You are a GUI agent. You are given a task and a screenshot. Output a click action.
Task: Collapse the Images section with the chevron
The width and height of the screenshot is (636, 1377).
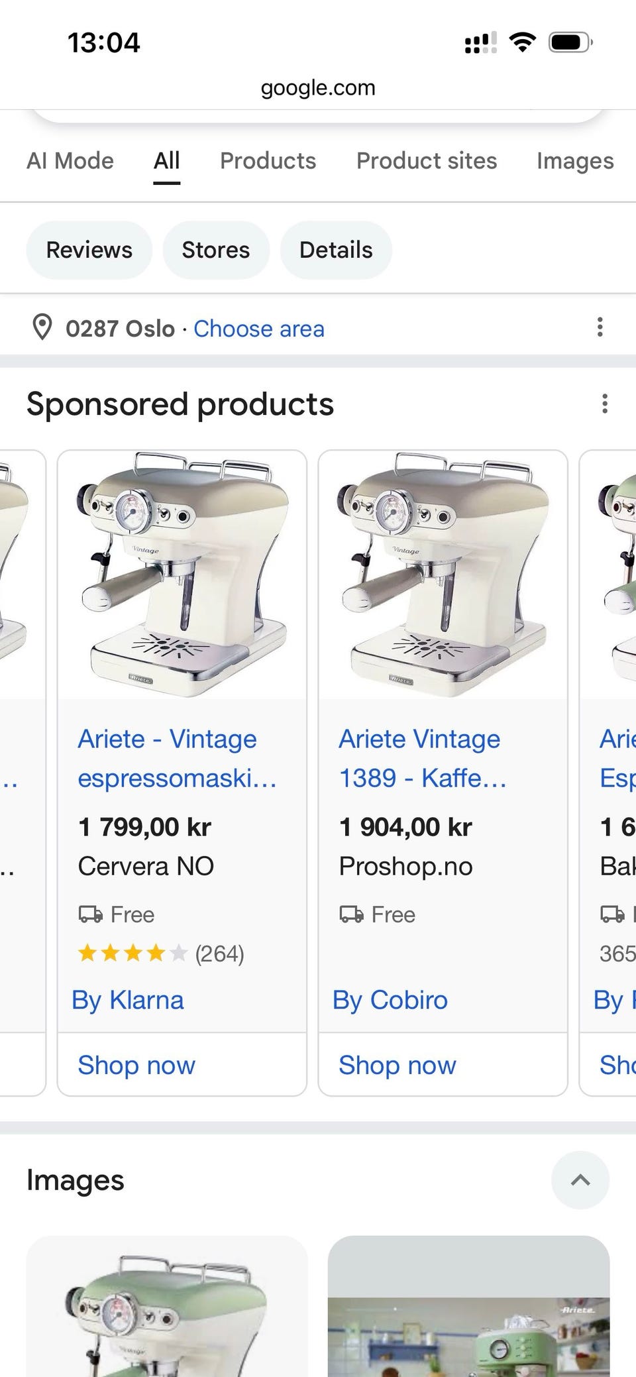click(580, 1180)
